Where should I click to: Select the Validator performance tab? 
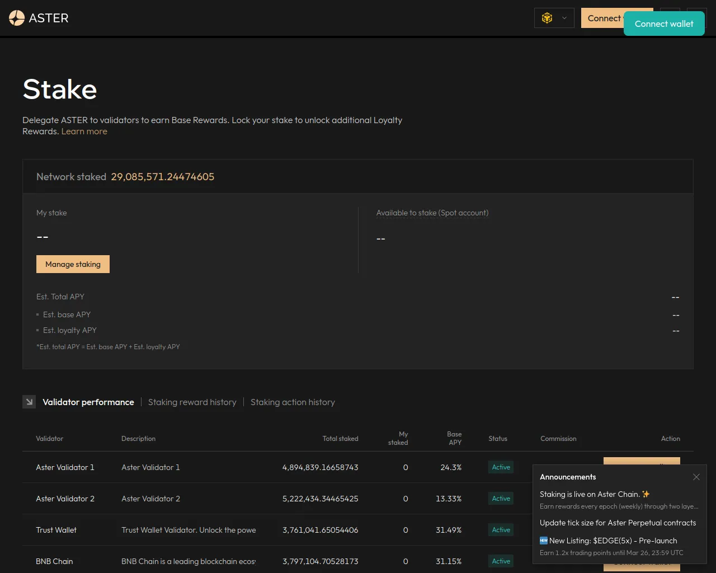(x=88, y=402)
